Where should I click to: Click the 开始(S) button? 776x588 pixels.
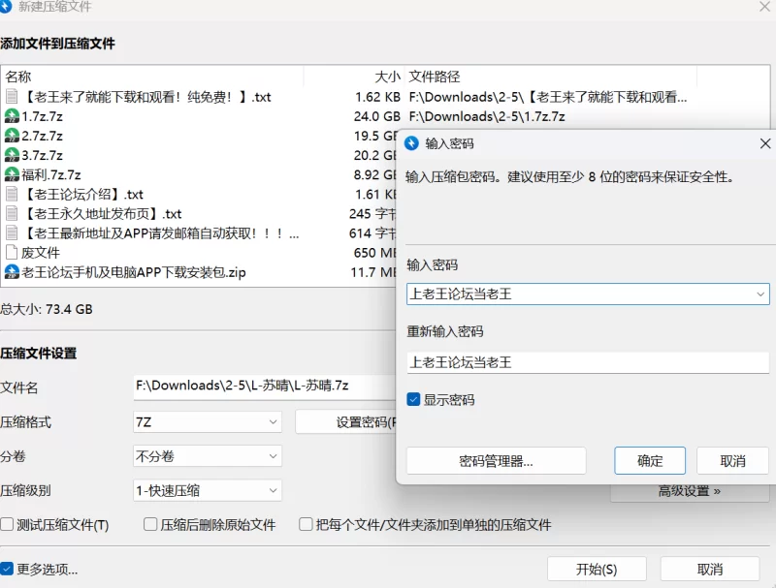[597, 570]
